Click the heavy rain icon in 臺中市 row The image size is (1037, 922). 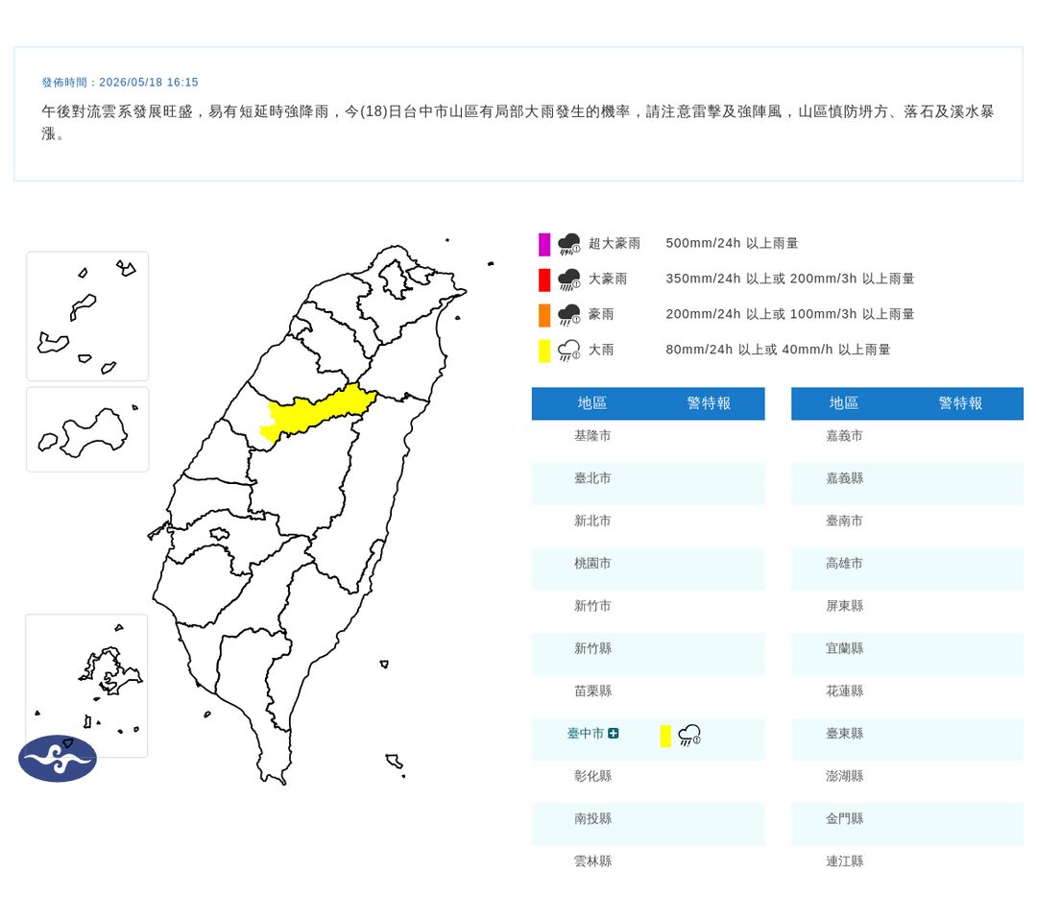pos(689,735)
